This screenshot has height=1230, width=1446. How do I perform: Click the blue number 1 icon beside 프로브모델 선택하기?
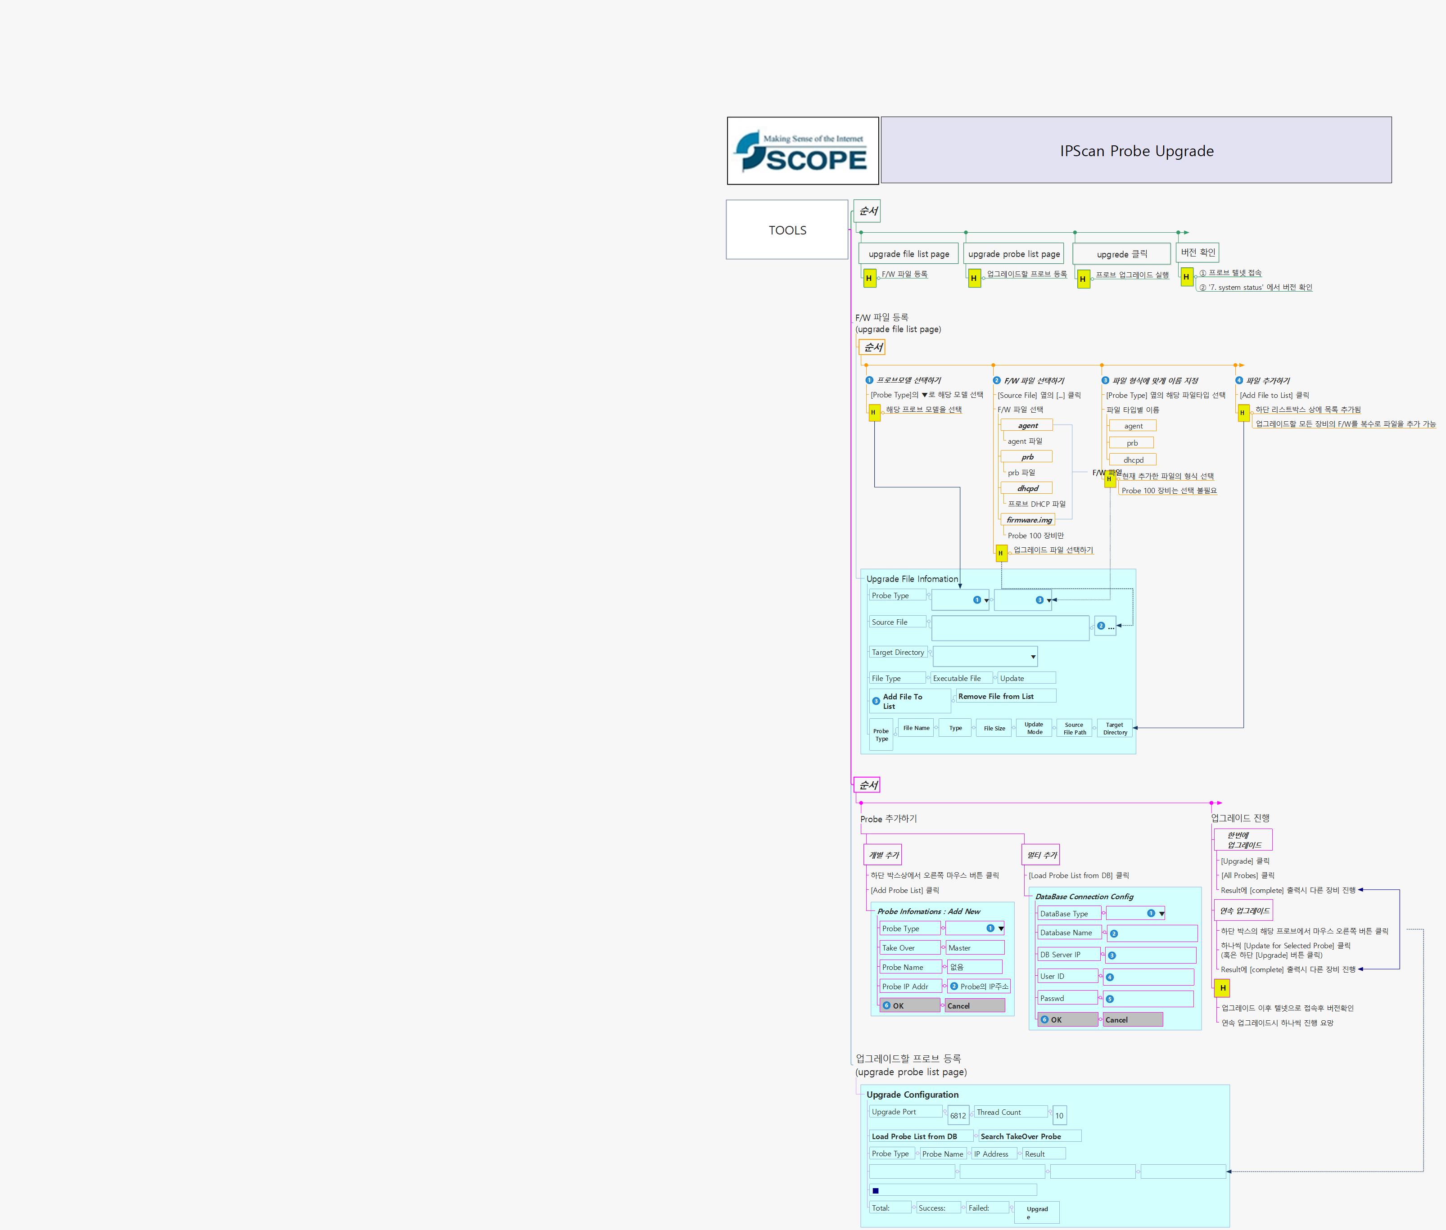[x=869, y=380]
